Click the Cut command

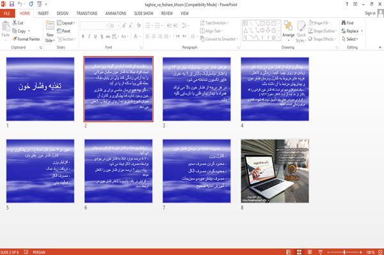18,23
